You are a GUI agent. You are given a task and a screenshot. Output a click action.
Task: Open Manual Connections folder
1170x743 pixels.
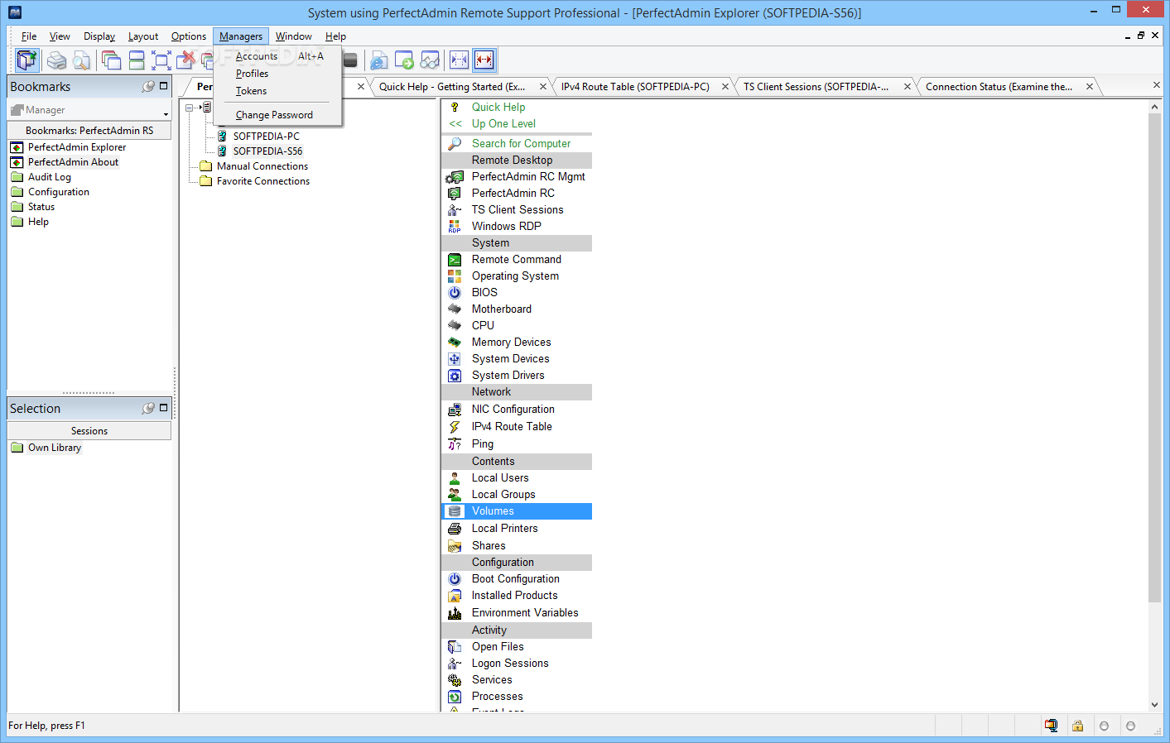coord(262,166)
